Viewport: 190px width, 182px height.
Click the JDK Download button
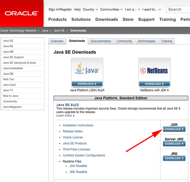coord(174,129)
